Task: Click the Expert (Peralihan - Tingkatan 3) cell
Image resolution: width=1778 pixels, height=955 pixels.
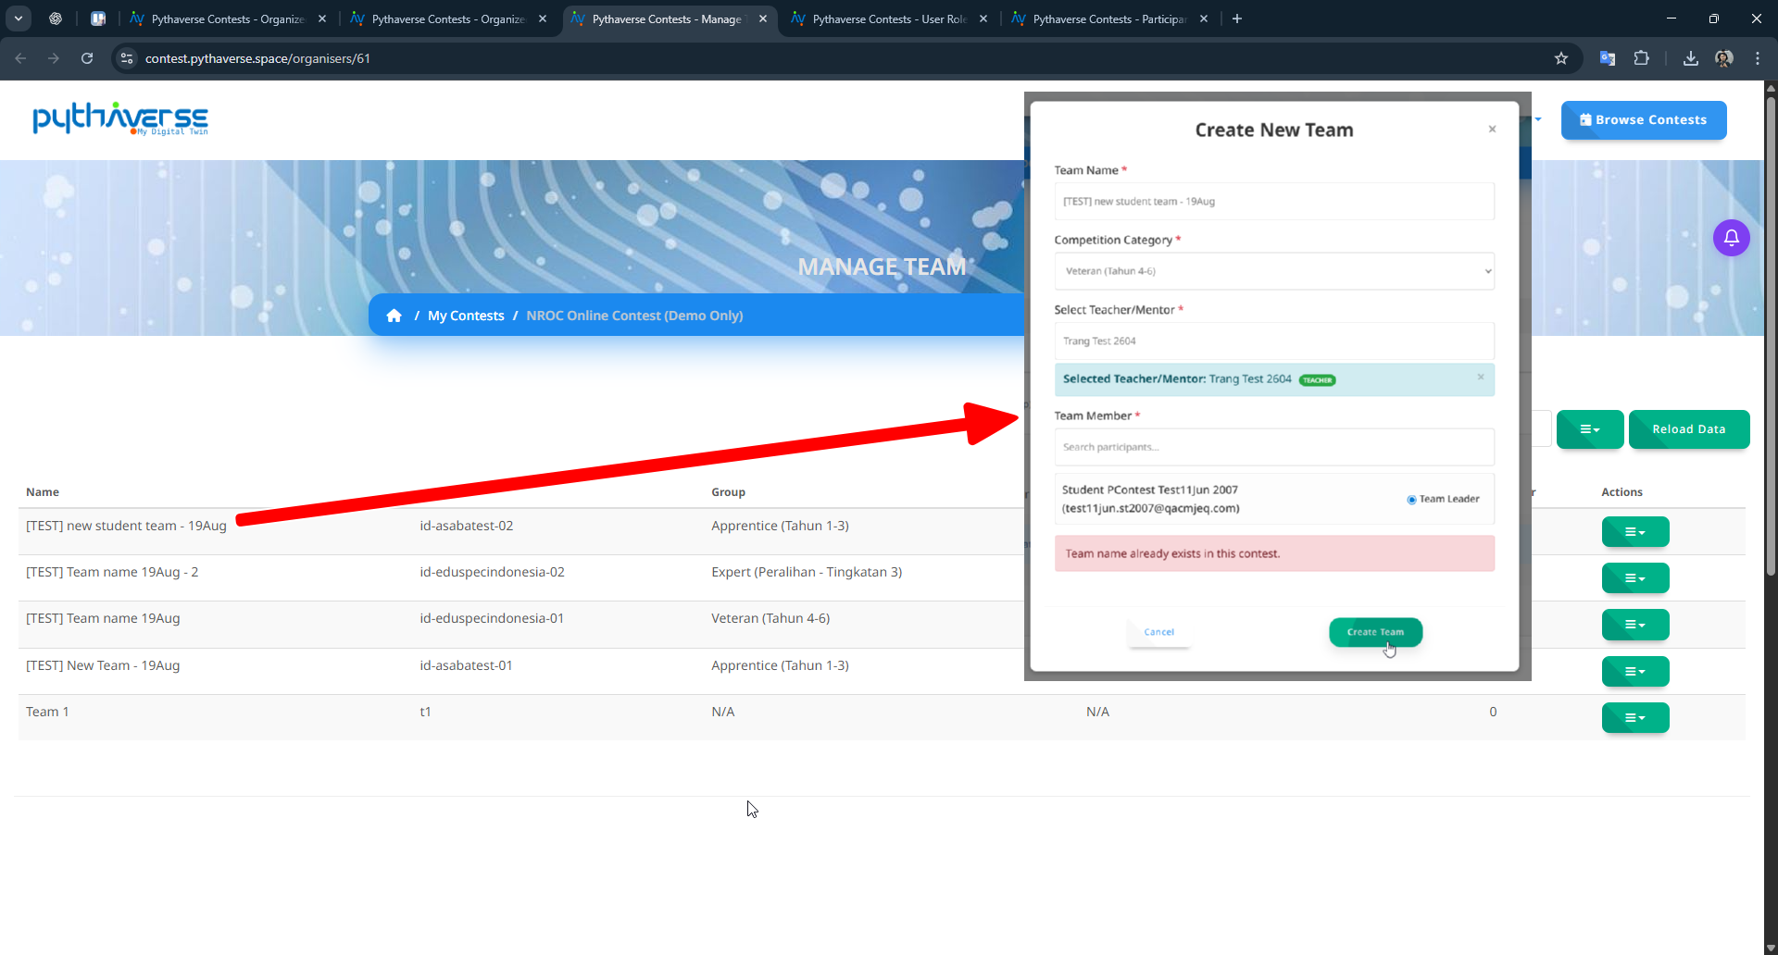Action: [807, 572]
